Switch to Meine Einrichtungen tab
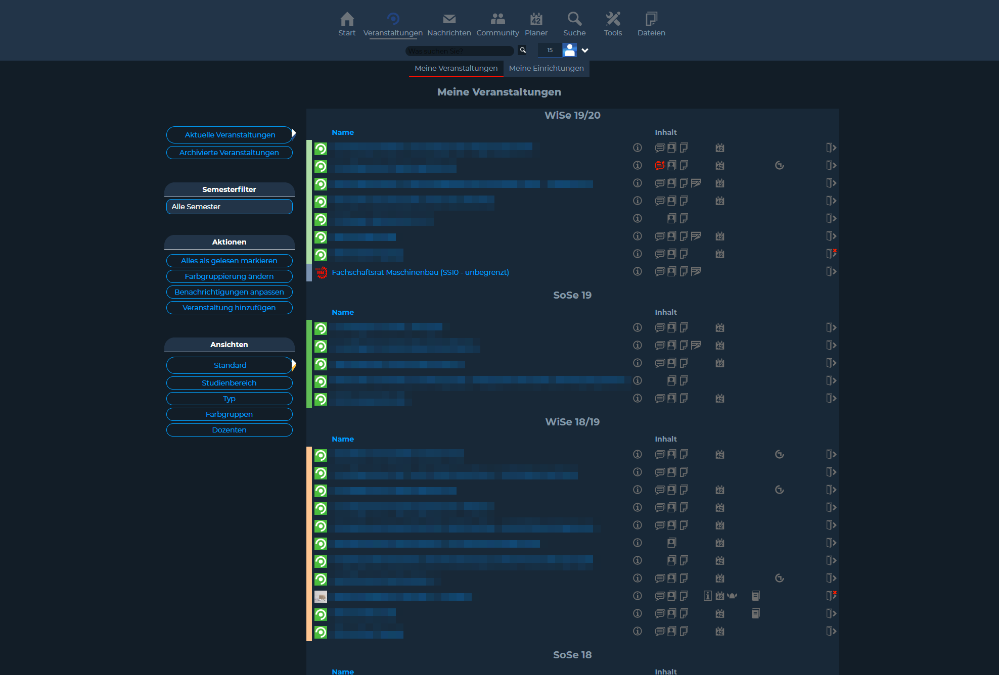999x675 pixels. pyautogui.click(x=546, y=68)
